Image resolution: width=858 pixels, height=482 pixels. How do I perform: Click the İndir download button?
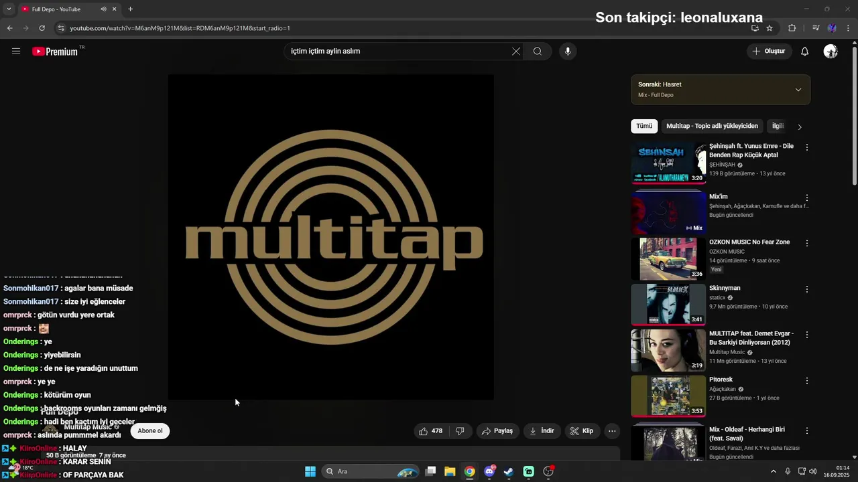click(x=542, y=431)
